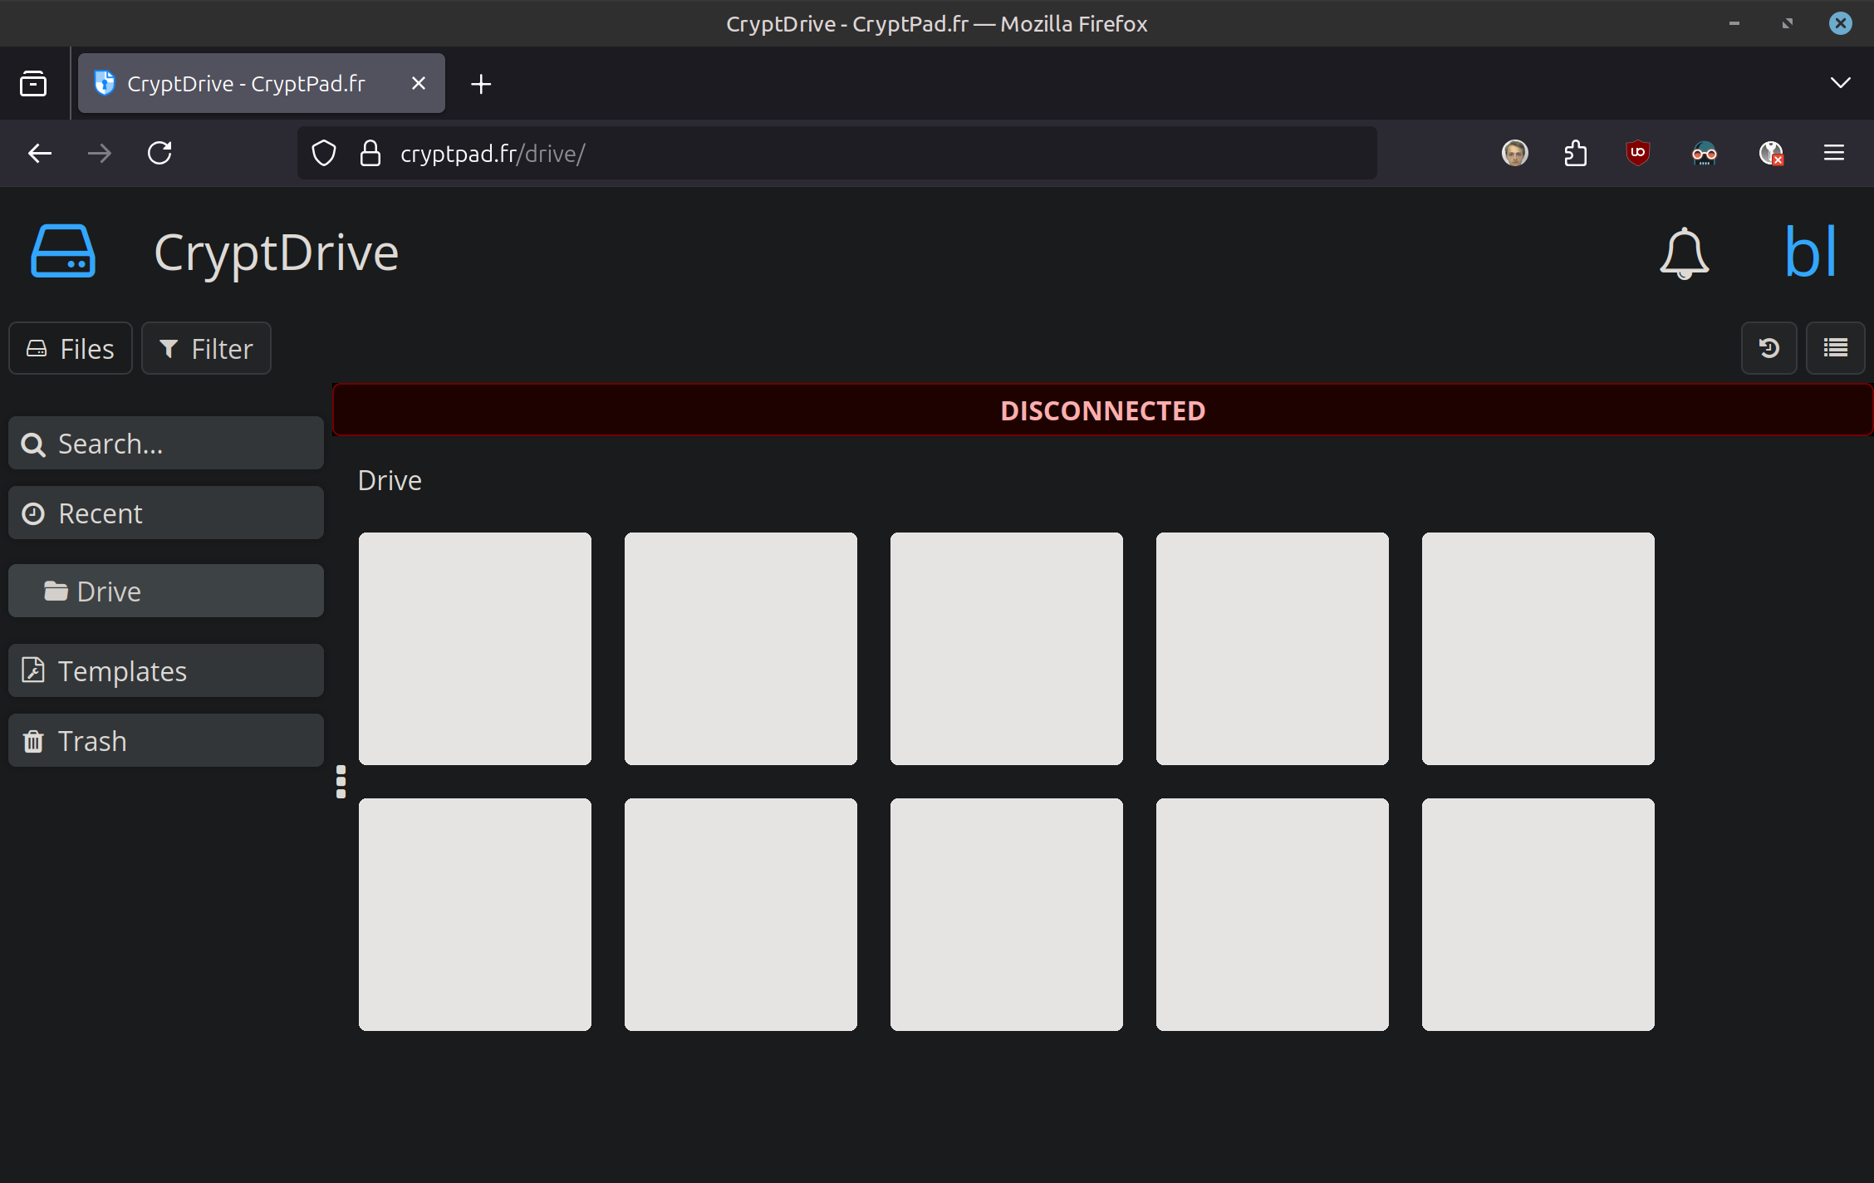Open a new browser tab
The image size is (1874, 1183).
[481, 84]
